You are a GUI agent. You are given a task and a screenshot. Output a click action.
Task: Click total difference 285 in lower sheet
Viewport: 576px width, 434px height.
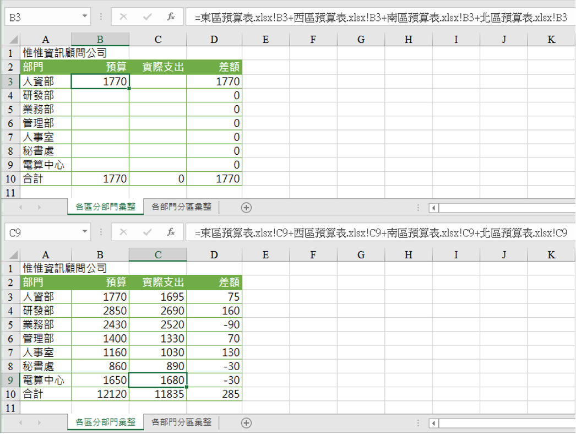(215, 394)
